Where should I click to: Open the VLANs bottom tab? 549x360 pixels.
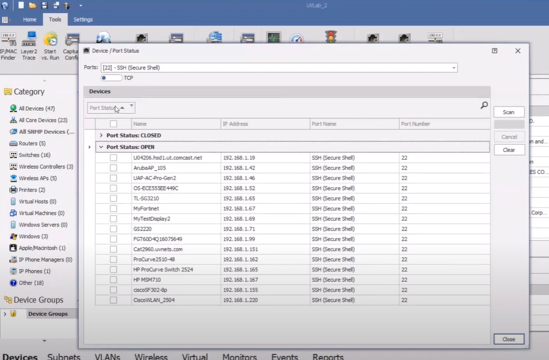(x=107, y=357)
